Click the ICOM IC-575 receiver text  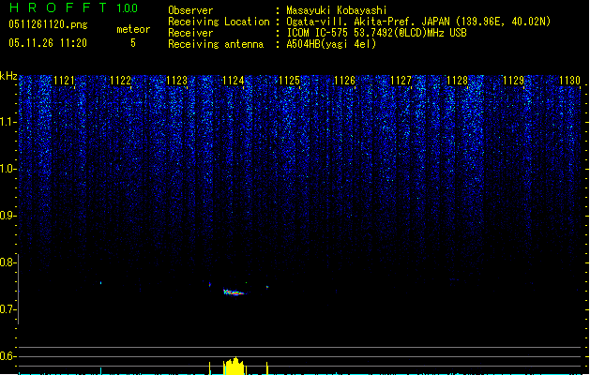click(x=377, y=33)
